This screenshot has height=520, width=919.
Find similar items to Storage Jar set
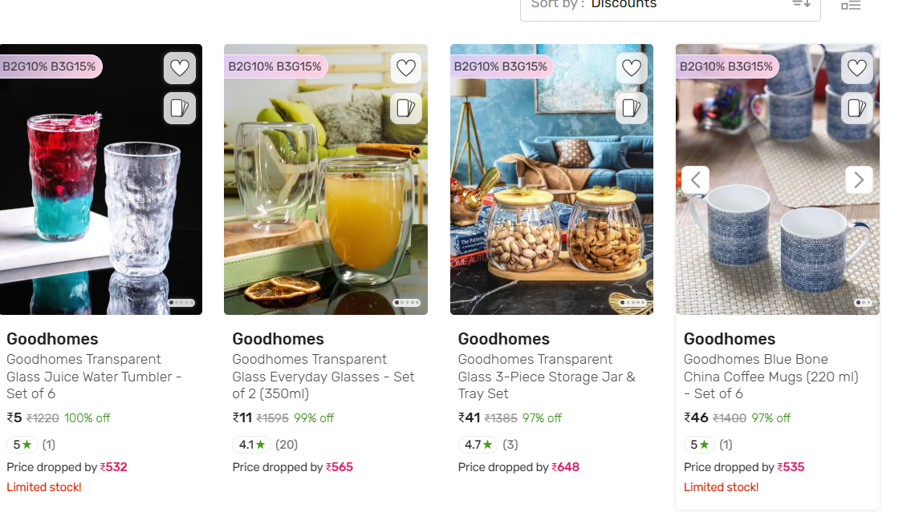632,108
